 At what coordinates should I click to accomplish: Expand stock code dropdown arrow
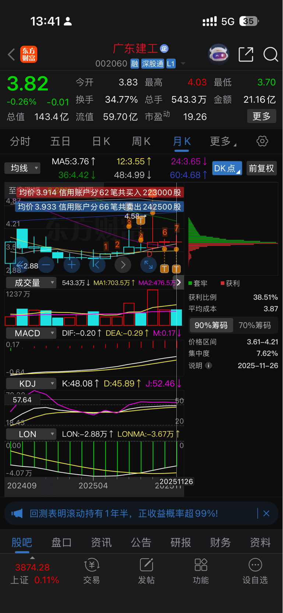coord(183,64)
